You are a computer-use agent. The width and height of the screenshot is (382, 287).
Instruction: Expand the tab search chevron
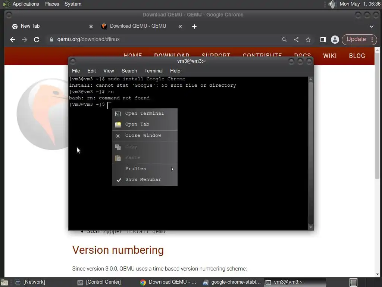click(372, 27)
